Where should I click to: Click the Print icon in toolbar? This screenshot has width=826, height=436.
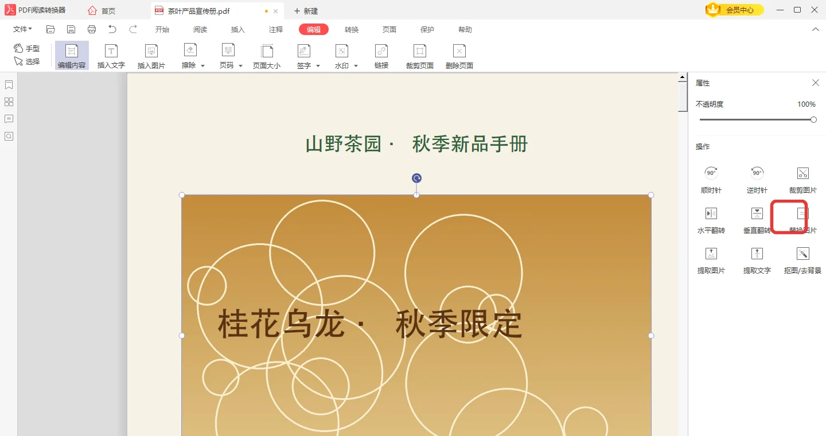pyautogui.click(x=92, y=29)
